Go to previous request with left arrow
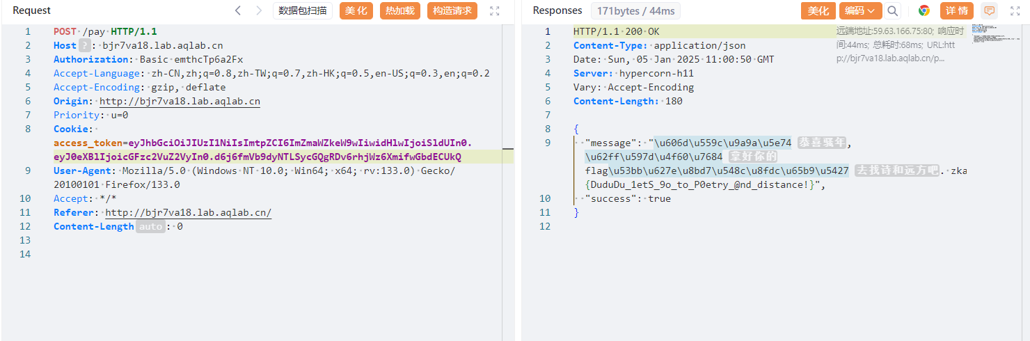 click(238, 10)
